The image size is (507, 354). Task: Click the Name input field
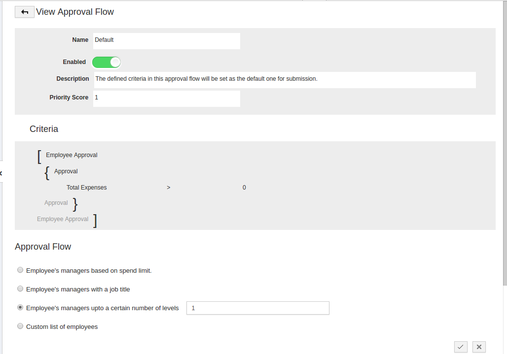click(166, 41)
